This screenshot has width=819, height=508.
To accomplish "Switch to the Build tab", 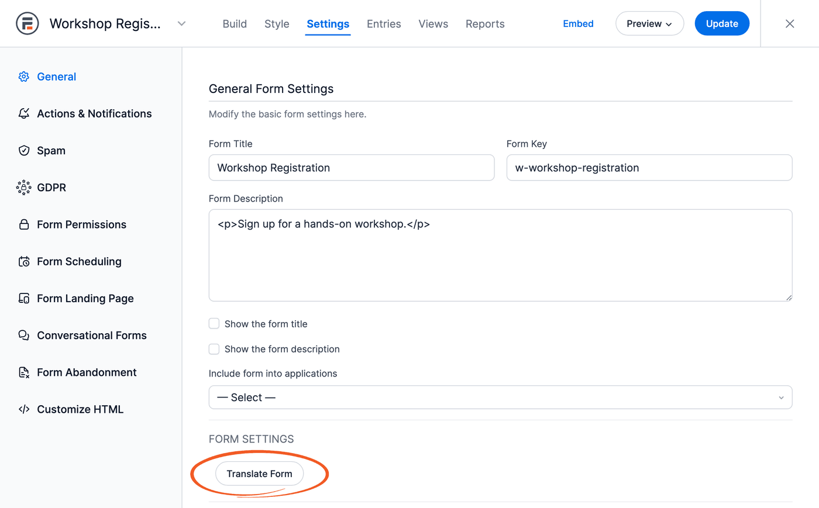I will pyautogui.click(x=235, y=24).
